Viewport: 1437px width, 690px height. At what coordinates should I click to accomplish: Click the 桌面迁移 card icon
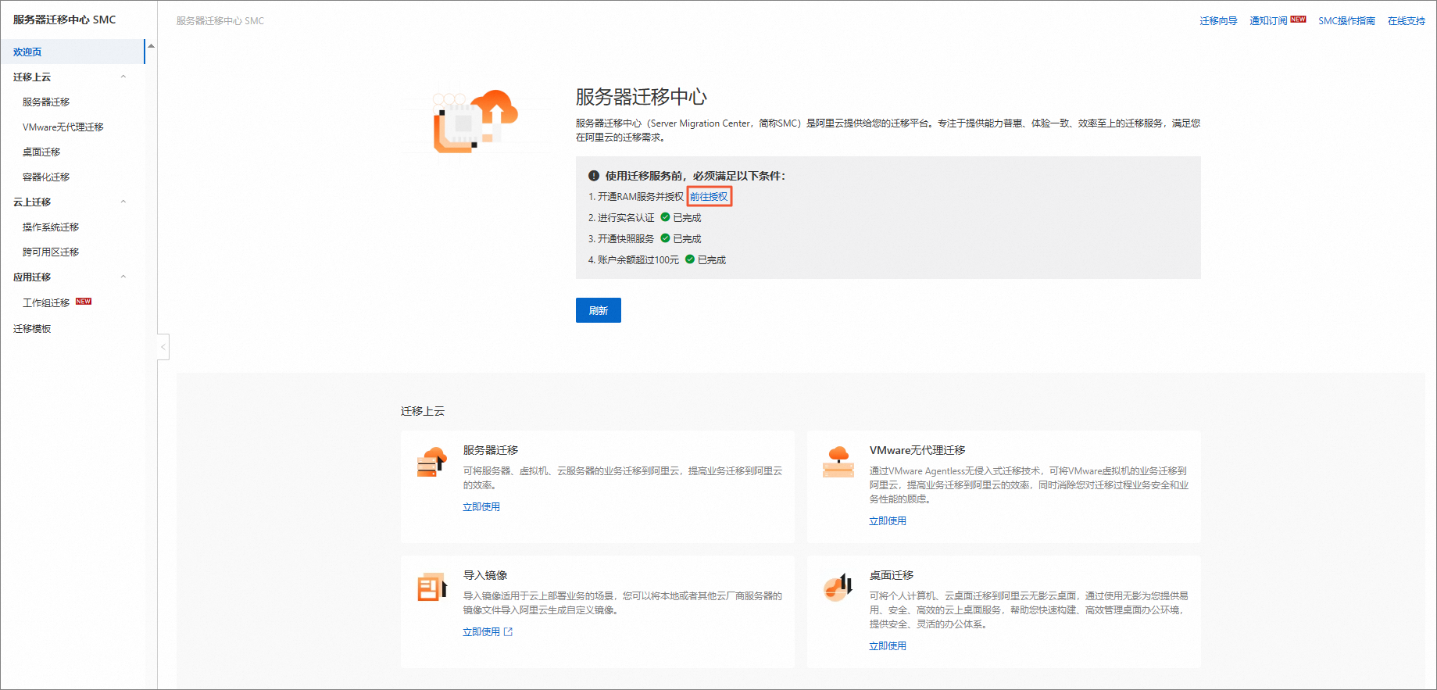(x=838, y=587)
